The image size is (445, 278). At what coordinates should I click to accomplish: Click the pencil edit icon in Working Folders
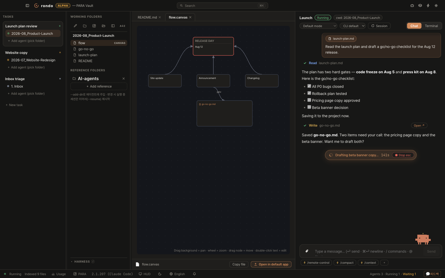[75, 26]
